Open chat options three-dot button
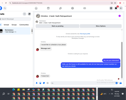Viewport: 126px width, 100px height. [x=24, y=14]
